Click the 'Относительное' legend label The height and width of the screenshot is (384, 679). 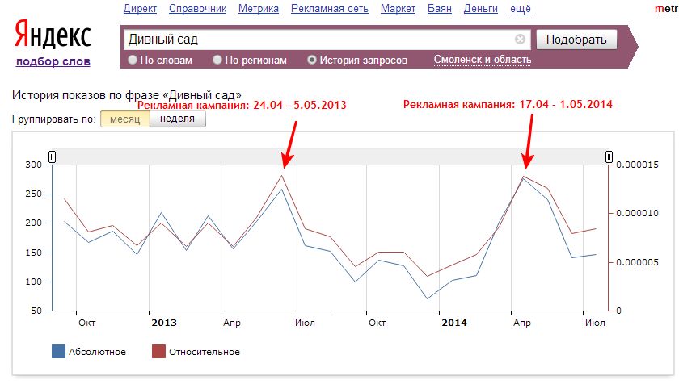click(204, 352)
